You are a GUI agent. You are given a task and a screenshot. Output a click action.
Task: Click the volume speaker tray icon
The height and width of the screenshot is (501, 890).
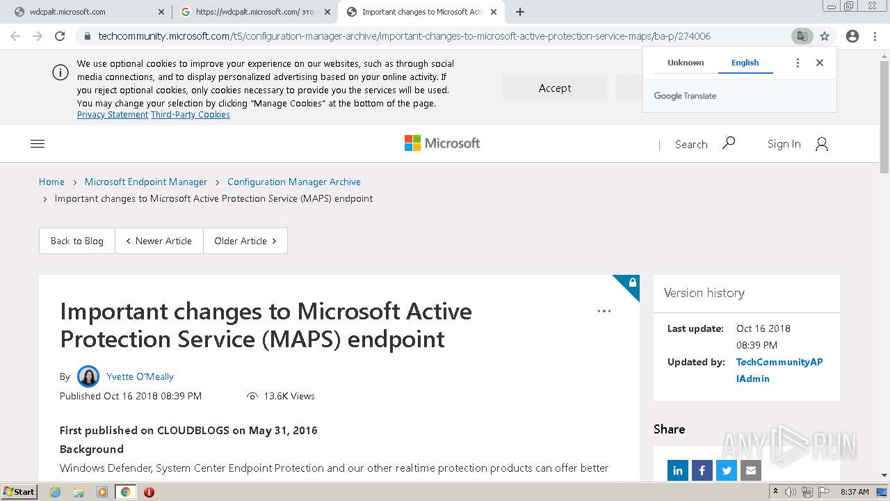[791, 492]
